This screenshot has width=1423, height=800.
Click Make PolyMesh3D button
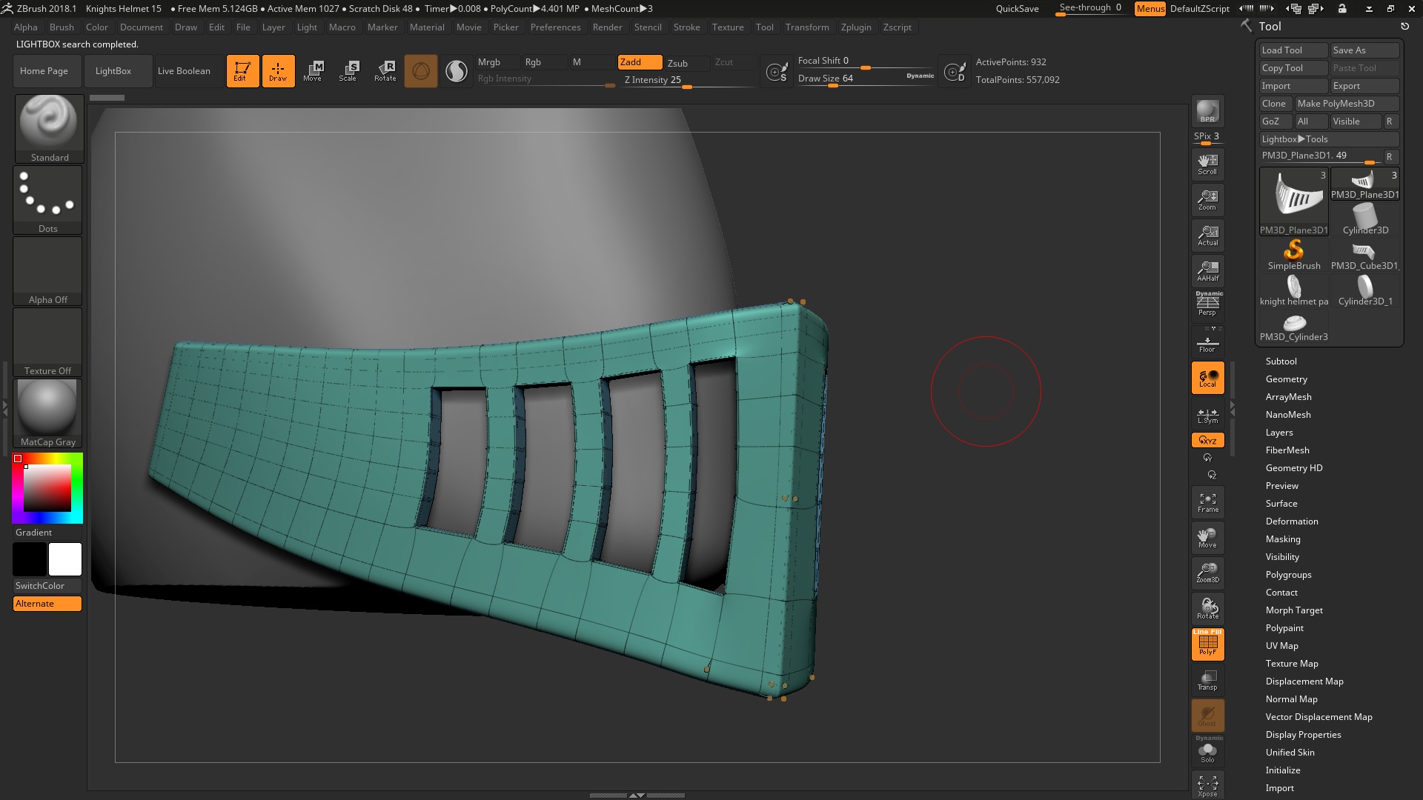[x=1346, y=104]
